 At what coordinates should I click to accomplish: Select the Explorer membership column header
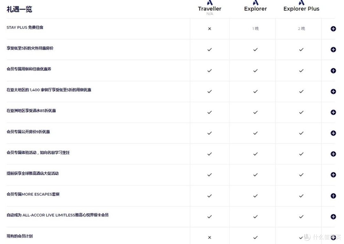click(x=255, y=9)
